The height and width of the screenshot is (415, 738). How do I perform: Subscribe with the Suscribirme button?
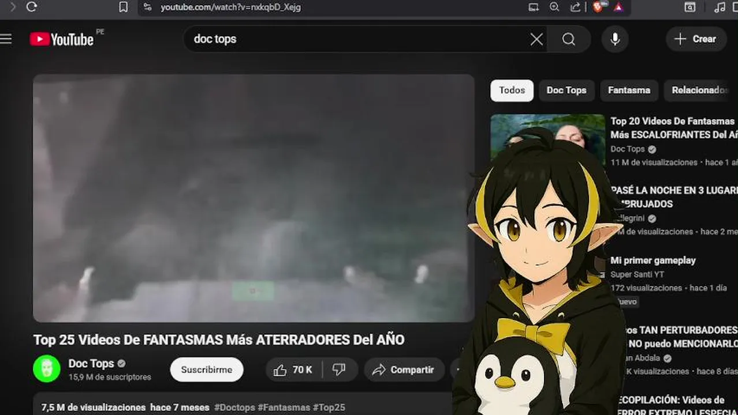[207, 369]
